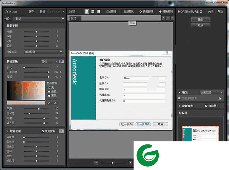Screen dimensions: 229x170
Task: Select single-pane preview layout icon
Action: [87, 11]
